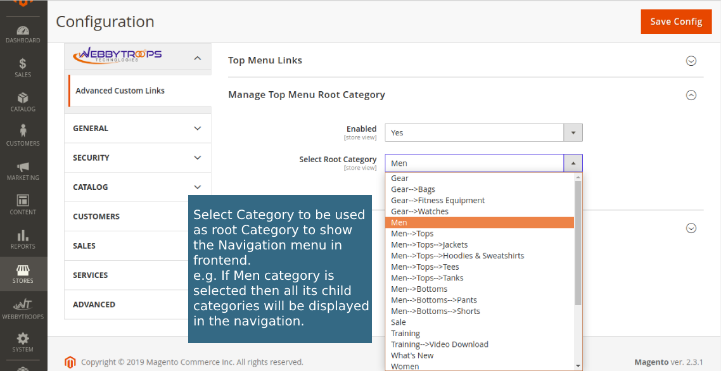The width and height of the screenshot is (721, 371).
Task: Choose Men-->Bottoms-->Pants option
Action: (480, 299)
